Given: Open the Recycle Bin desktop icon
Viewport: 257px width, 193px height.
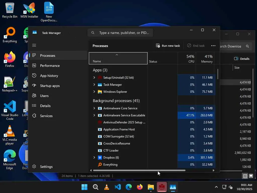Looking at the screenshot, I should point(10,10).
